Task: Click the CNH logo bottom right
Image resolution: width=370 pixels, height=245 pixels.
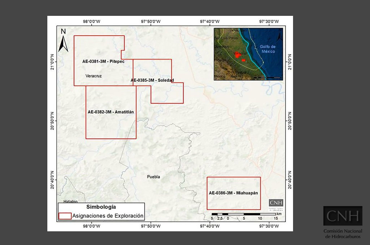Action: [343, 216]
